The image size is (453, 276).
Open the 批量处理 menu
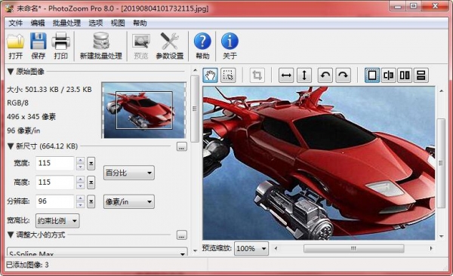click(x=66, y=23)
